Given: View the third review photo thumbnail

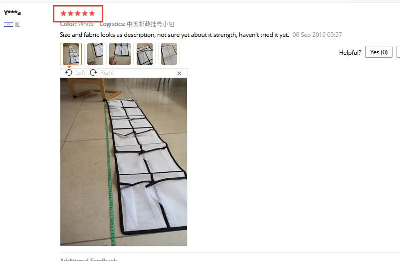Looking at the screenshot, I should pyautogui.click(x=120, y=54).
